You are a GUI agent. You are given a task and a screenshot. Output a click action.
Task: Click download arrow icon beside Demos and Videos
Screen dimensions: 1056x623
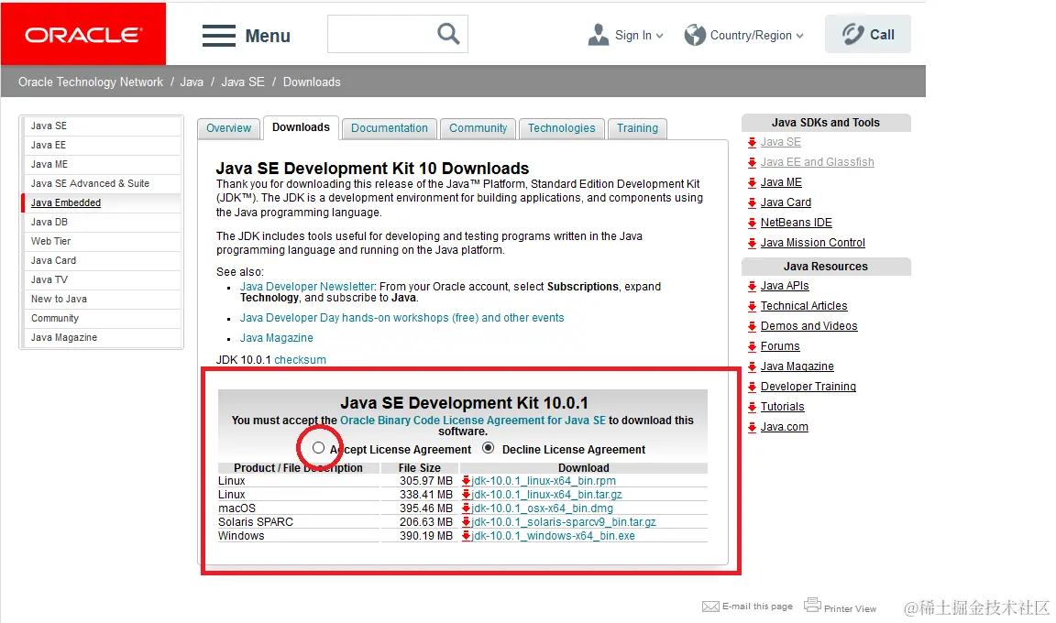tap(752, 326)
